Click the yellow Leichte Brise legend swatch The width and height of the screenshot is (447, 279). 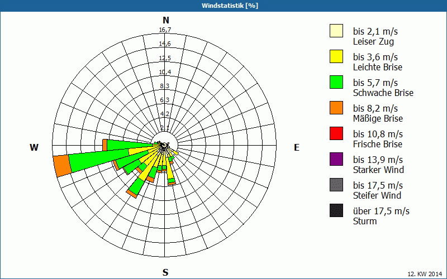(x=336, y=56)
